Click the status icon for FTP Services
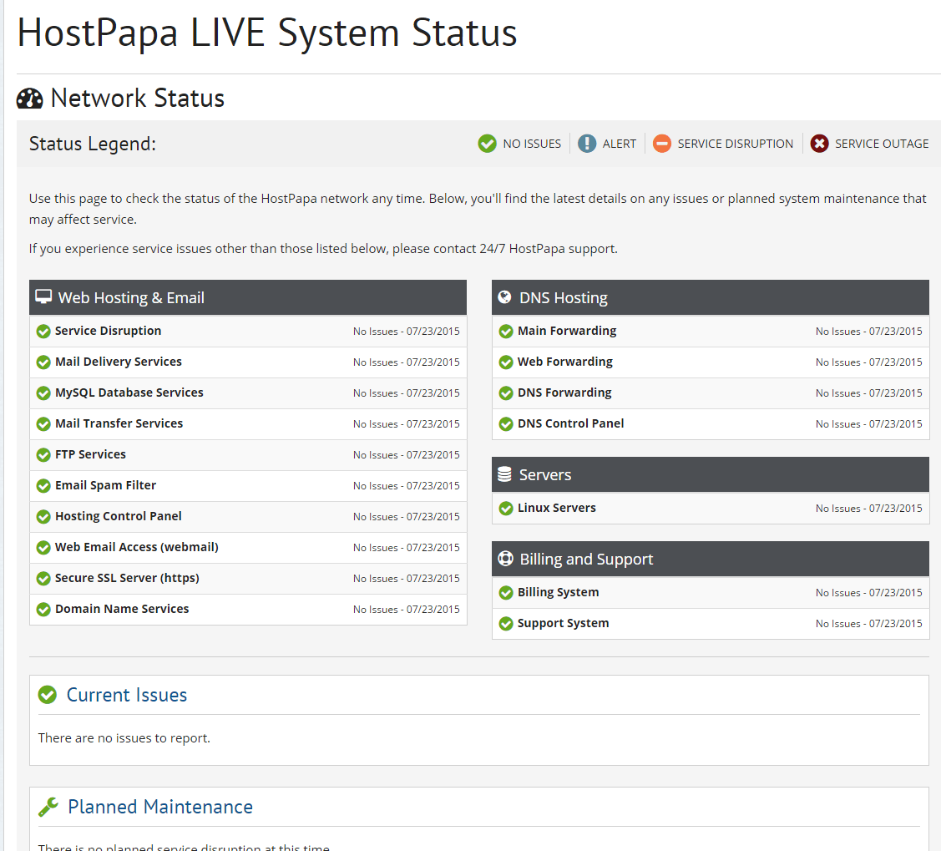The height and width of the screenshot is (851, 941). [43, 455]
